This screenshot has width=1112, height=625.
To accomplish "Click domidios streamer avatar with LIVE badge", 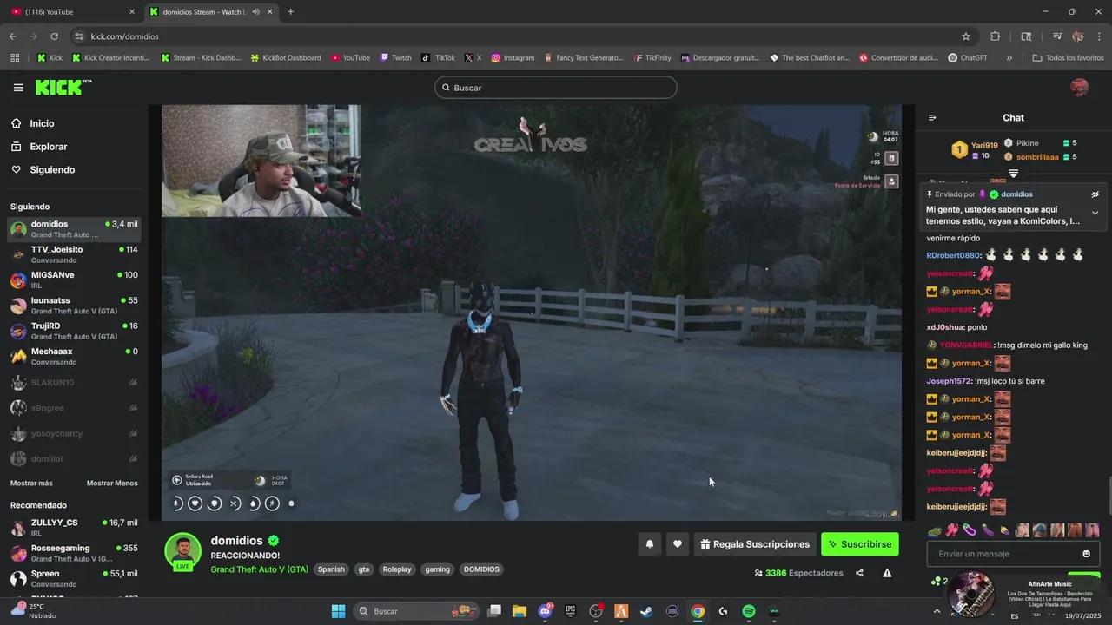I will click(x=182, y=552).
